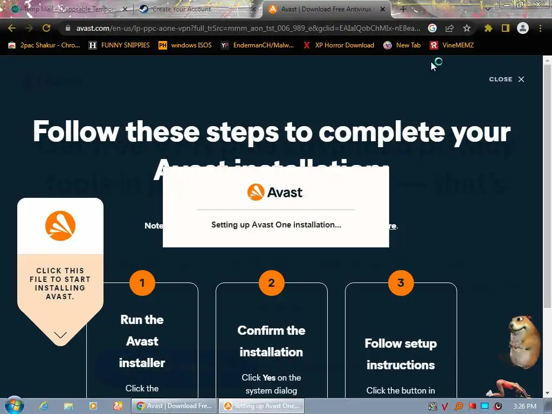Open Chrome extensions puzzle icon
Image resolution: width=552 pixels, height=414 pixels.
point(488,28)
